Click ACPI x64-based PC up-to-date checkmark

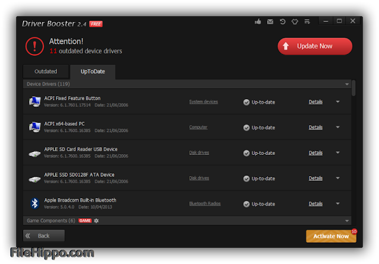(246, 128)
